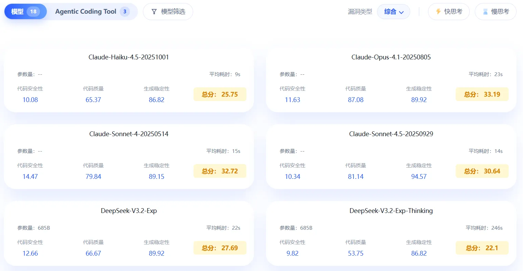Switch to the Agentic Coding Tool tab
This screenshot has height=271, width=523.
click(x=86, y=12)
